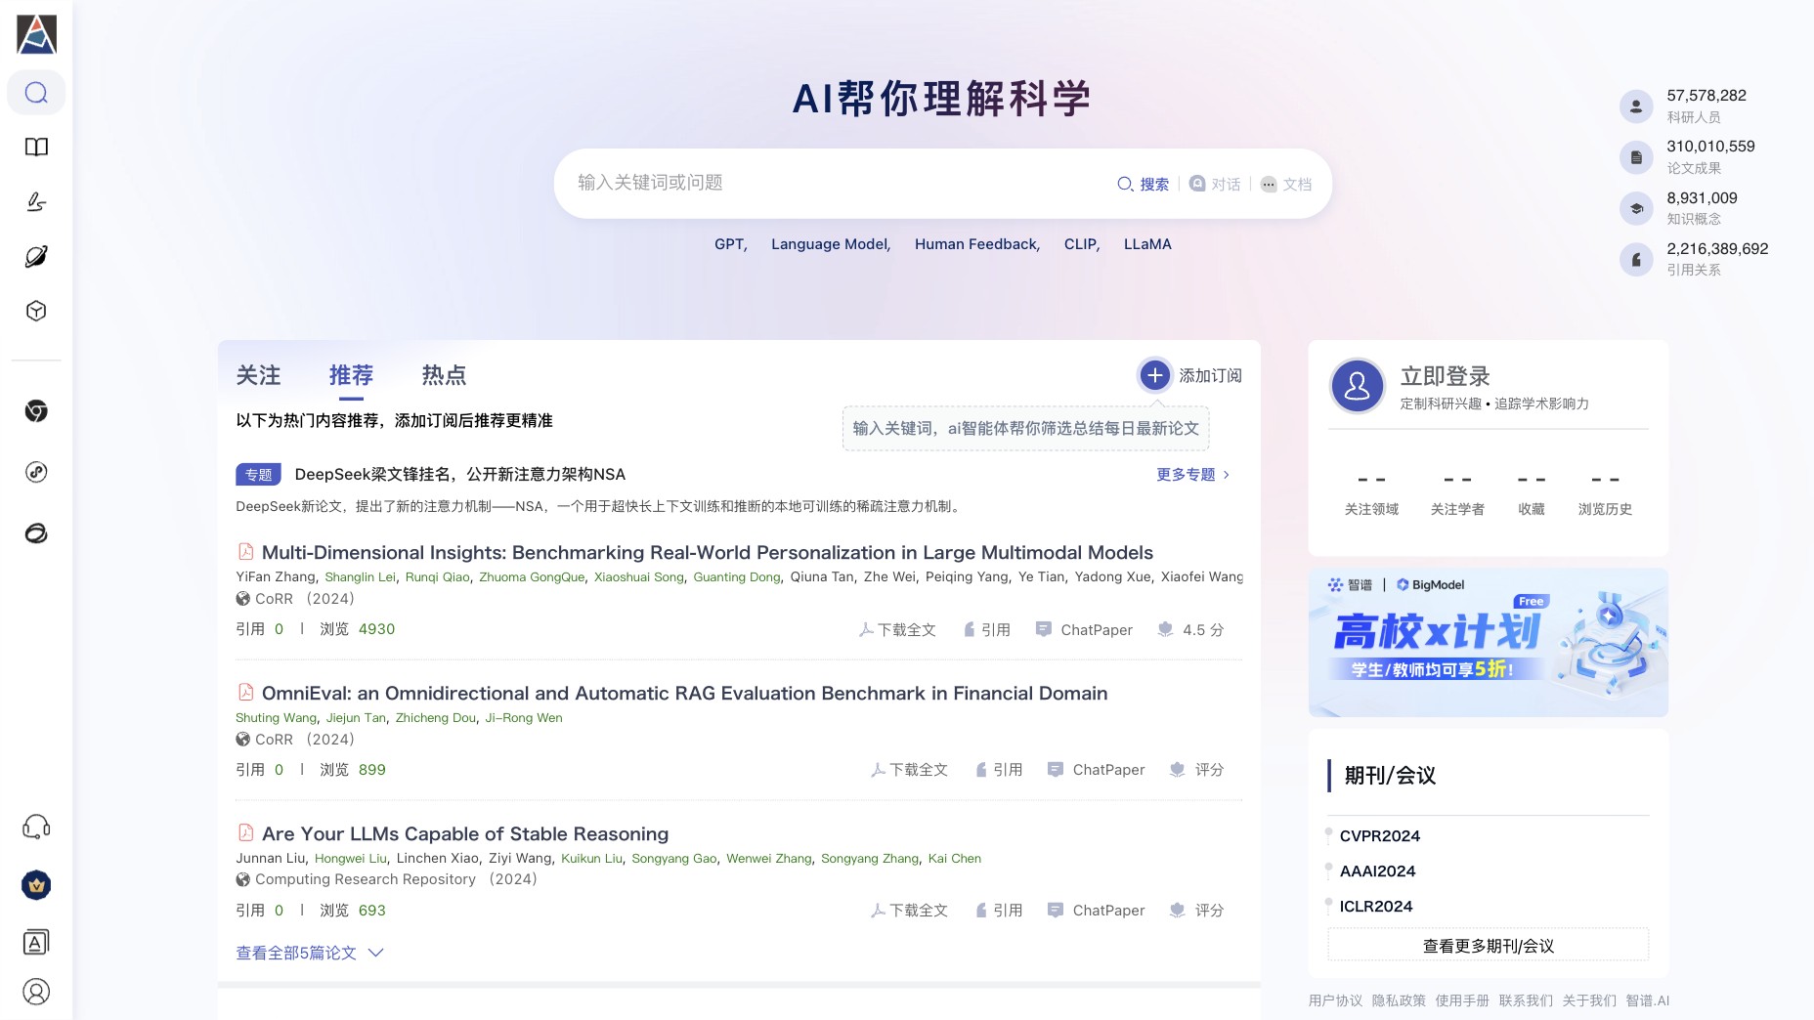Click the blue plus add subscription icon
Viewport: 1814px width, 1020px height.
click(1154, 375)
